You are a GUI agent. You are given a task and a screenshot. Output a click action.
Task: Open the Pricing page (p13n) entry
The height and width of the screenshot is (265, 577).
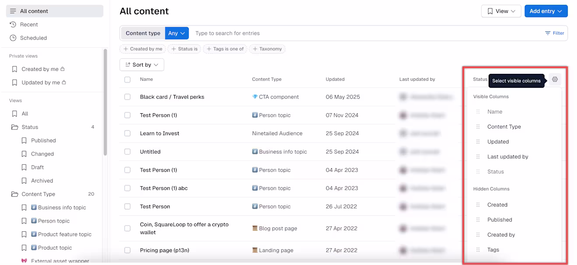coord(164,251)
